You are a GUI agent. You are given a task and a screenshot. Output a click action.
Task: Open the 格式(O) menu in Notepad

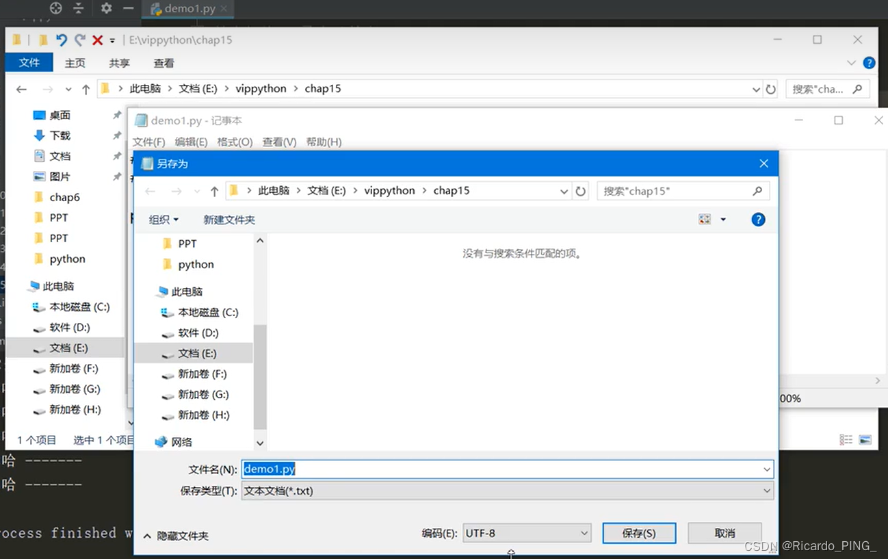pyautogui.click(x=234, y=142)
